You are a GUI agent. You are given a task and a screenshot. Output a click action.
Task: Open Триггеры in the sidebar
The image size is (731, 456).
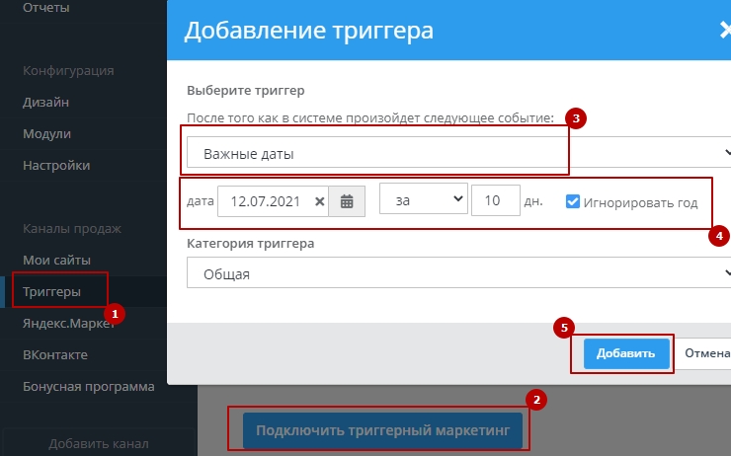point(51,292)
